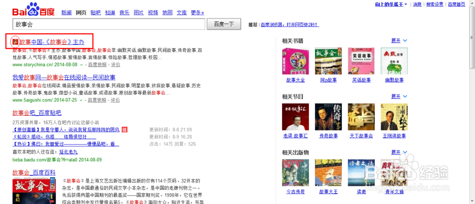Select the 网页 navigation tab
This screenshot has width=475, height=204.
[81, 13]
